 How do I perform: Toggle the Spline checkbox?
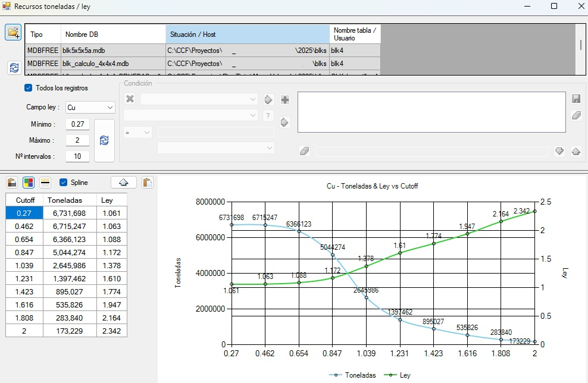(63, 183)
